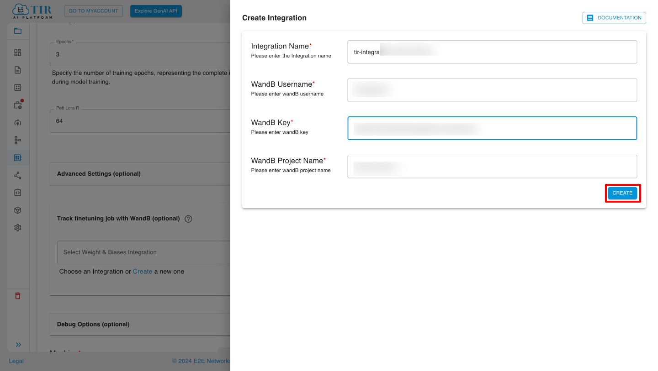This screenshot has width=658, height=371.
Task: Click the folder icon in the sidebar
Action: click(18, 31)
